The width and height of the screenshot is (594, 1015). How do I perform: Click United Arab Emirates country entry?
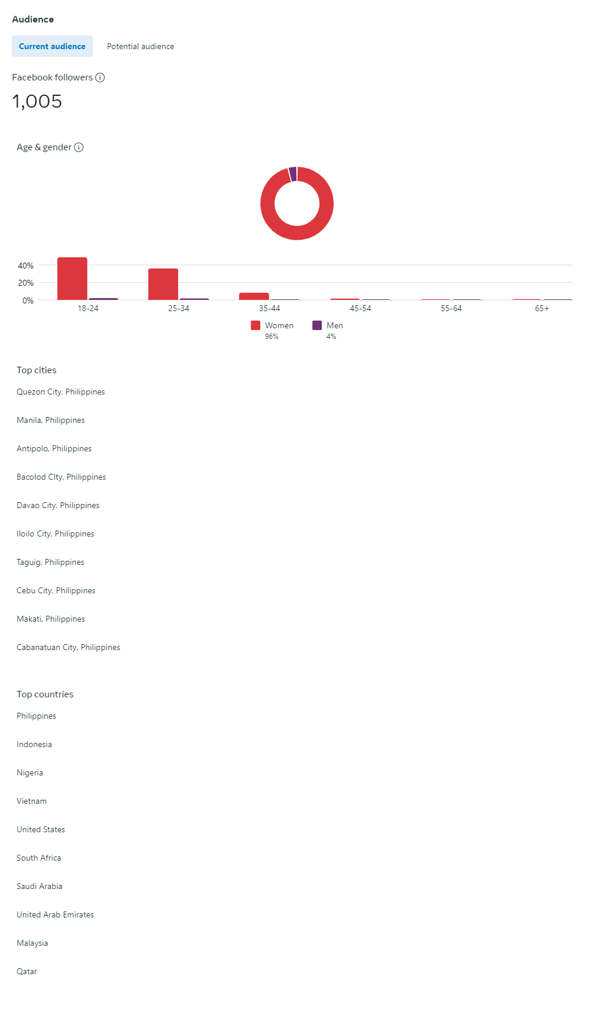(56, 914)
